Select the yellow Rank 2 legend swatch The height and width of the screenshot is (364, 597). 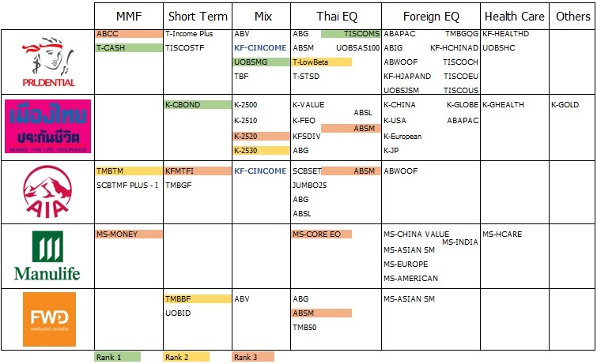(186, 357)
